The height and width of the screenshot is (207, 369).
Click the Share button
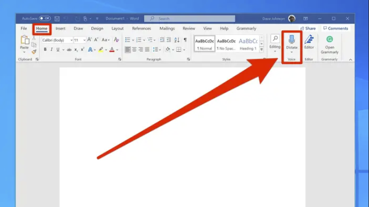click(308, 28)
